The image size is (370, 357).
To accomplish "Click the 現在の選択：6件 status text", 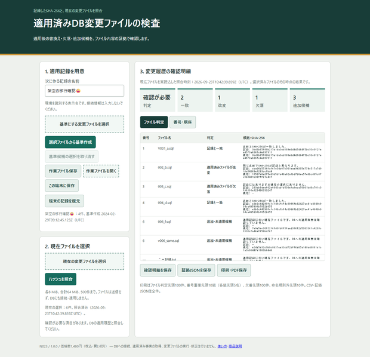I will 75,310.
